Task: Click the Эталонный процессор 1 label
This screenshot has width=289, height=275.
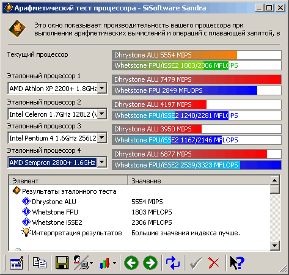Action: click(44, 76)
